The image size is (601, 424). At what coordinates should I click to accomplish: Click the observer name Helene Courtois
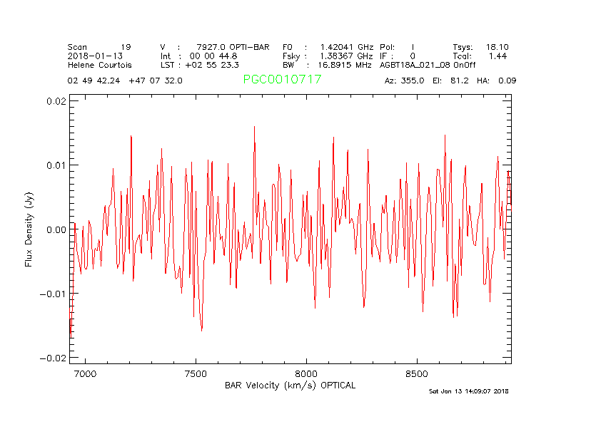tap(100, 65)
